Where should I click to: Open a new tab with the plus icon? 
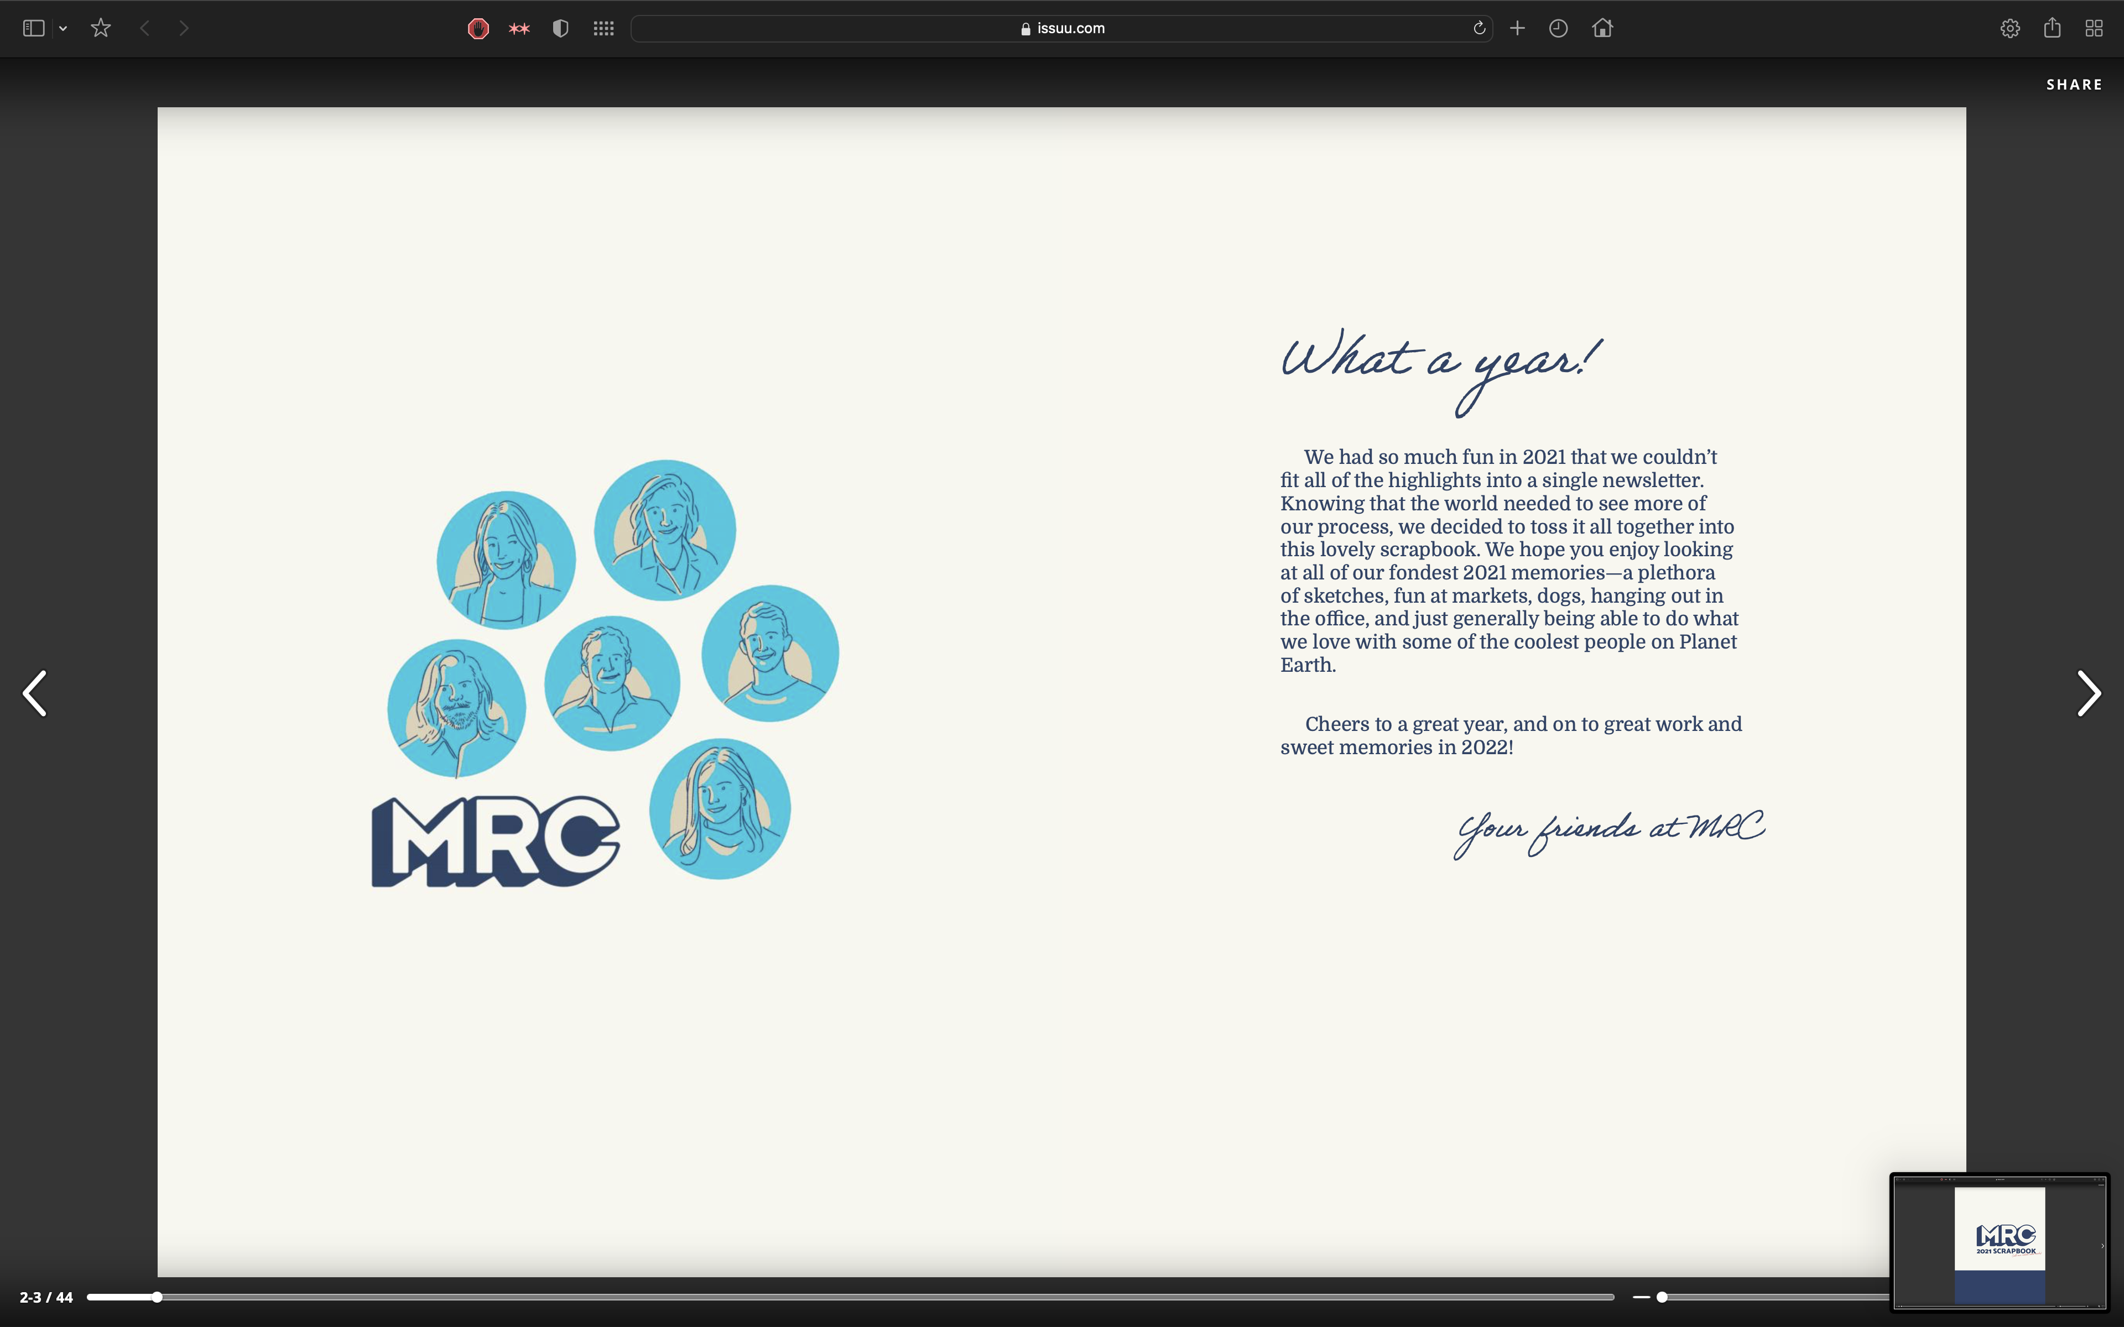coord(1517,28)
